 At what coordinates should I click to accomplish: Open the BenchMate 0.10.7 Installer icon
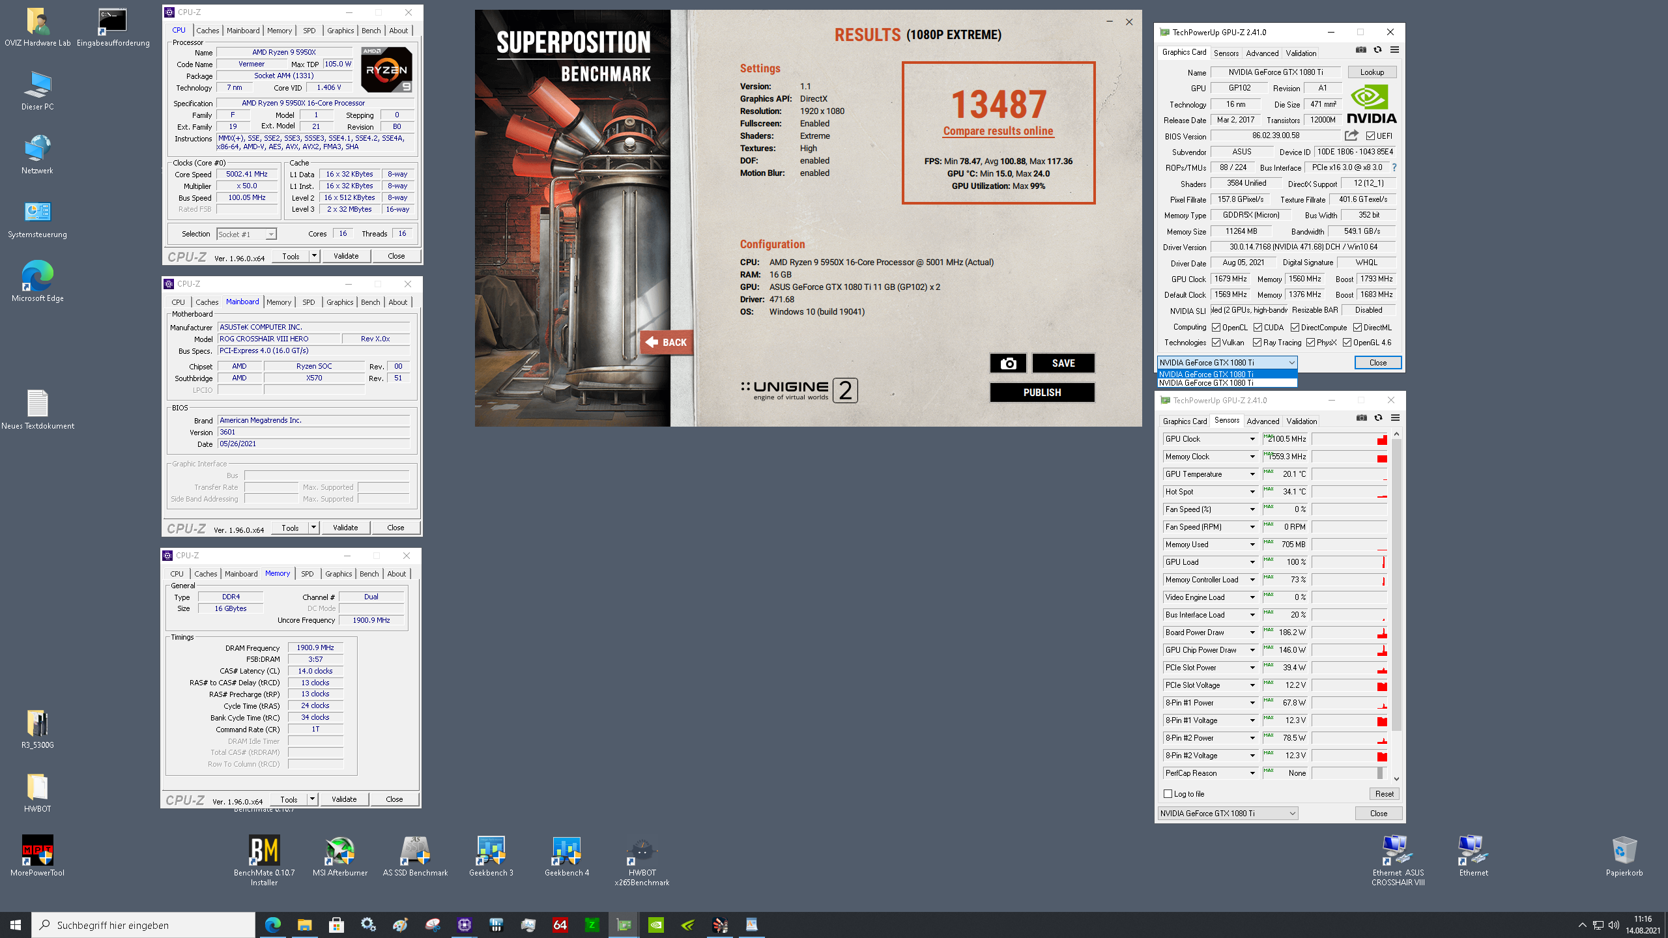point(264,861)
